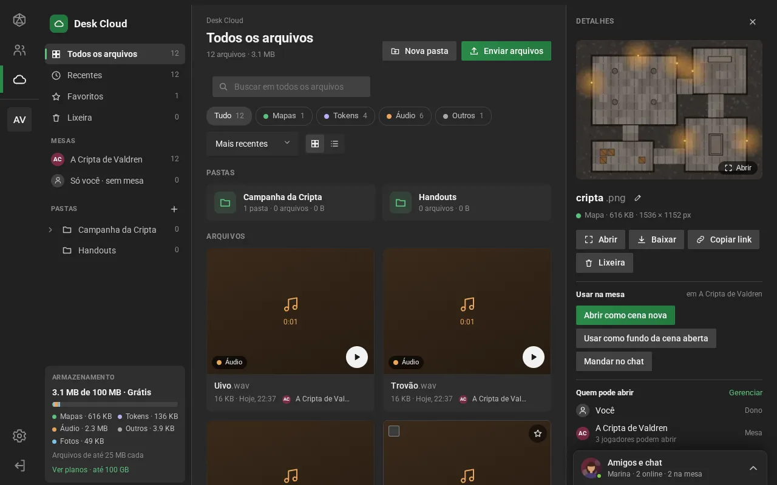
Task: Select A Cripta de Valdren mesa in sidebar
Action: click(115, 159)
